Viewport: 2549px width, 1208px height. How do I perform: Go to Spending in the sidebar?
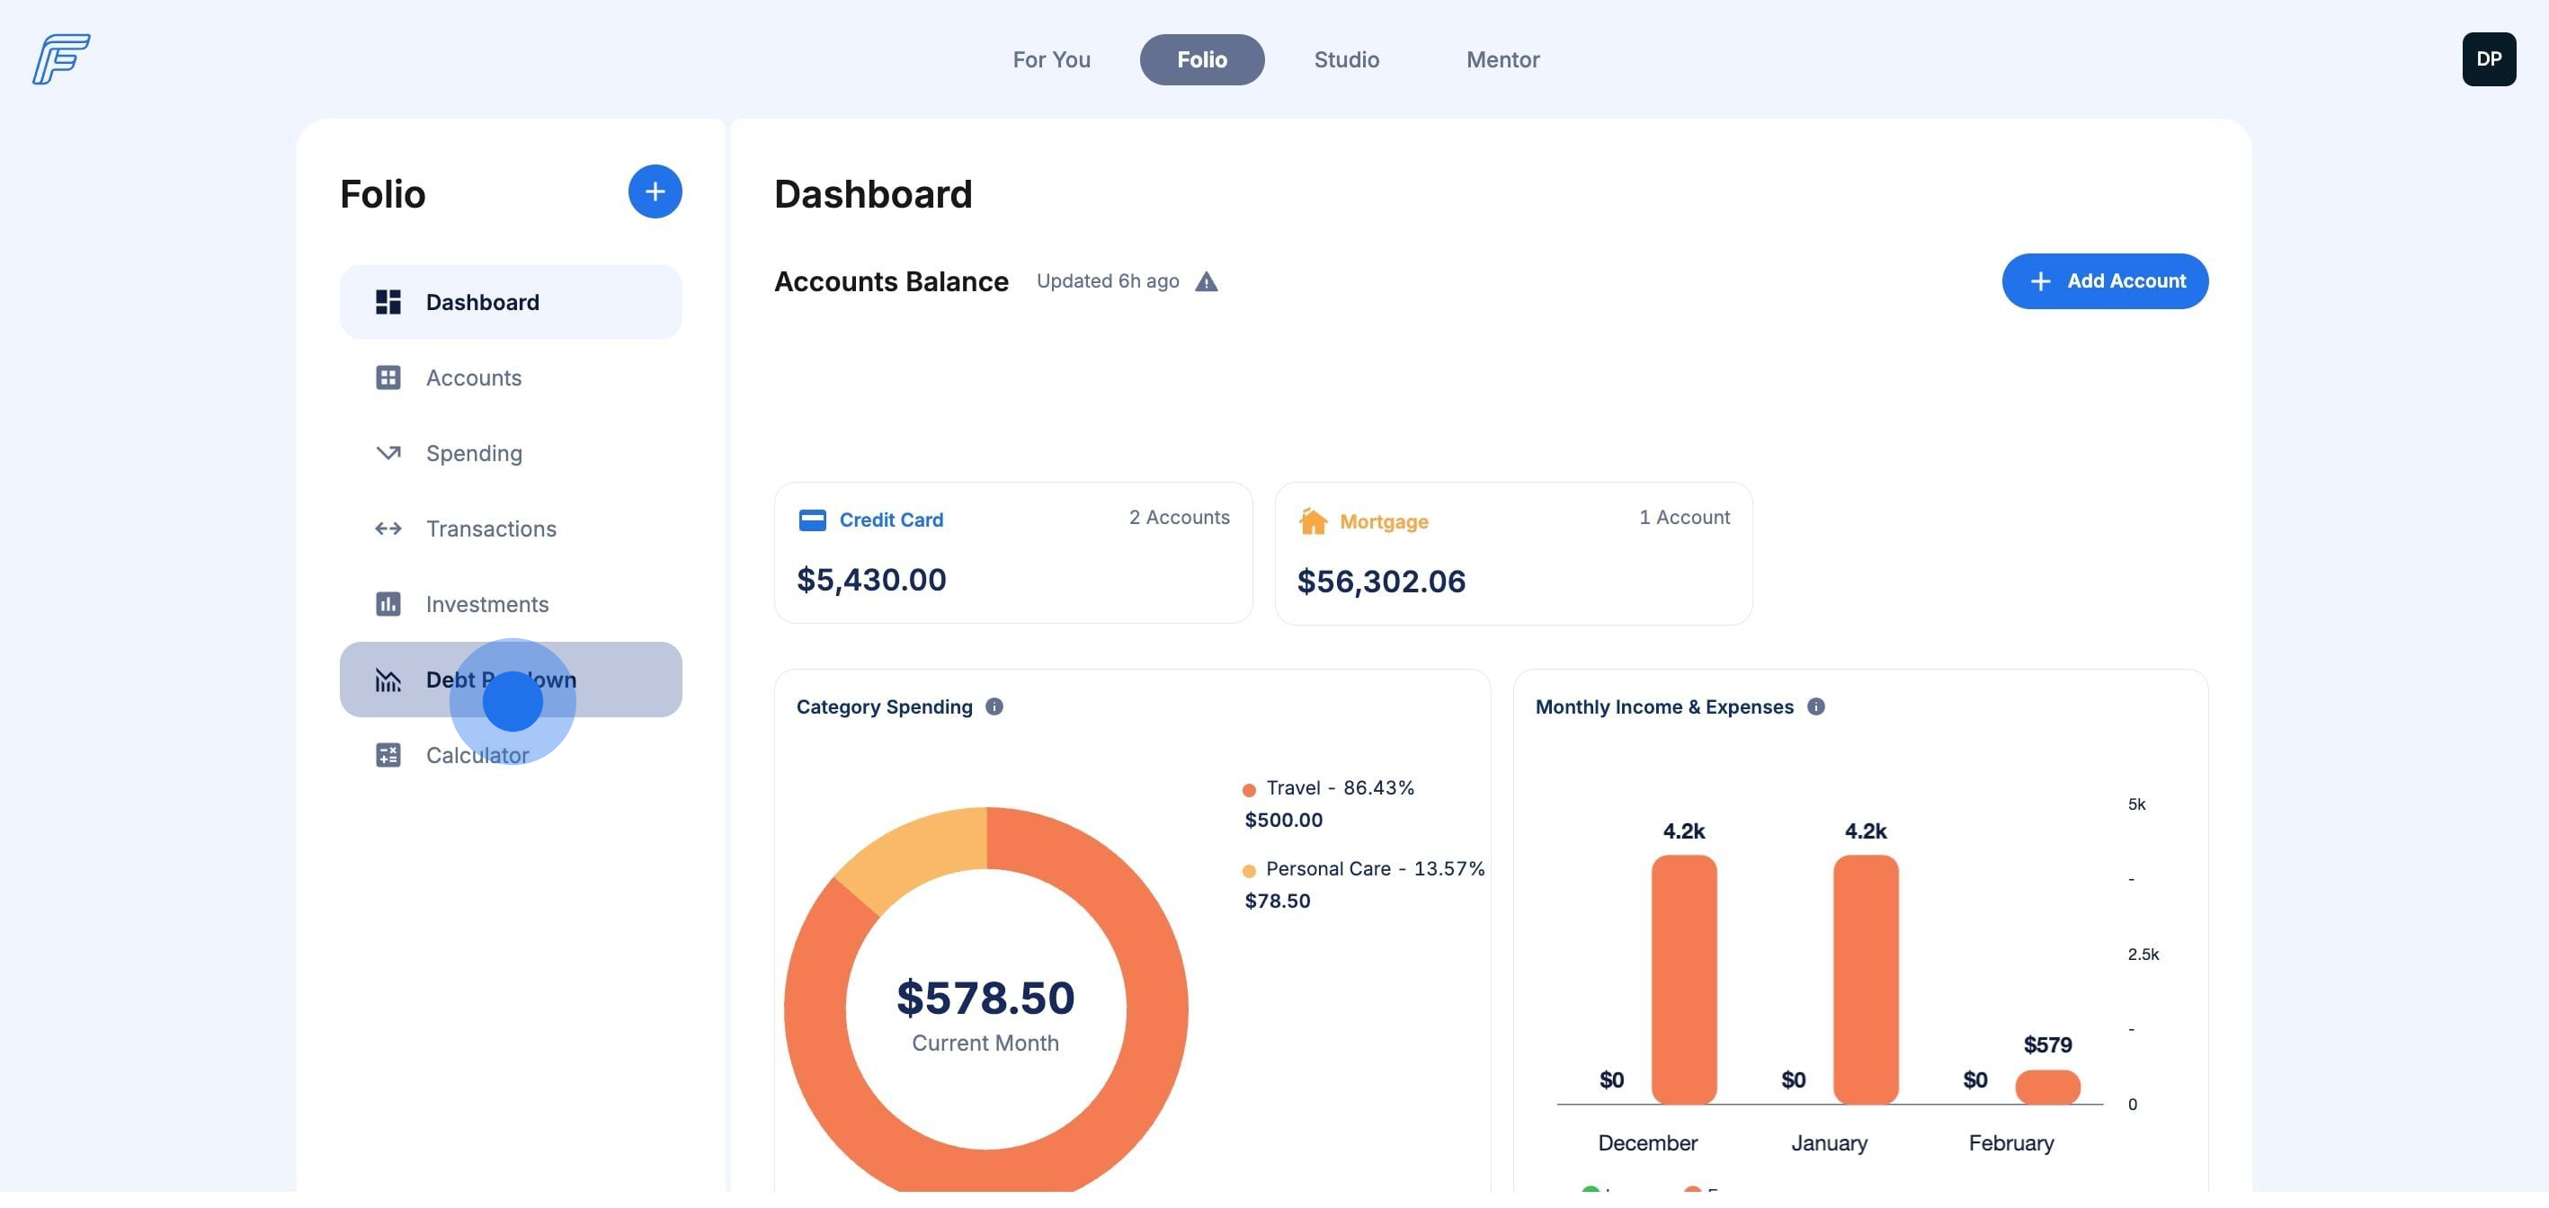[x=473, y=453]
